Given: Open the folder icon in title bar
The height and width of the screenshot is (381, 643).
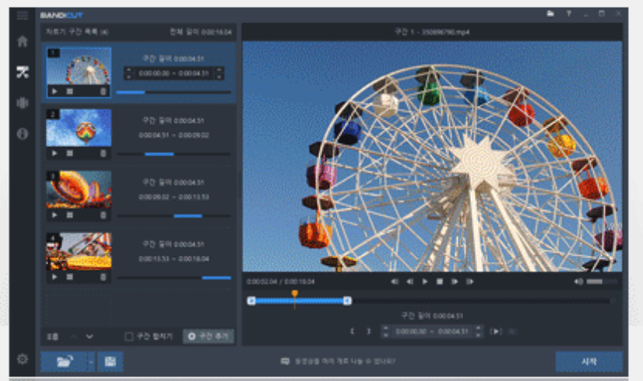Looking at the screenshot, I should (x=550, y=14).
